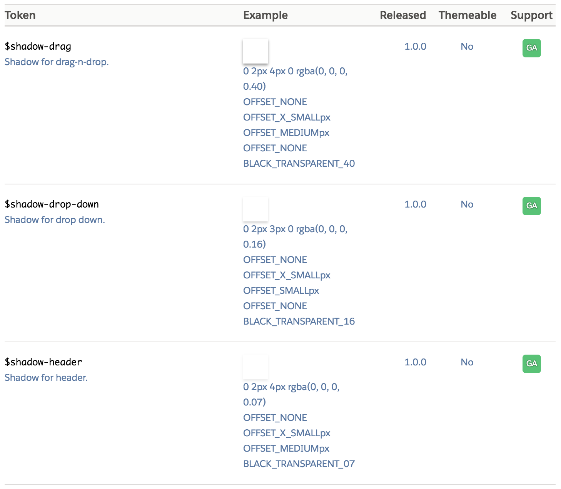Select the OFFSET_MEDIUMpx value under $shadow-header
This screenshot has height=489, width=561.
point(286,448)
